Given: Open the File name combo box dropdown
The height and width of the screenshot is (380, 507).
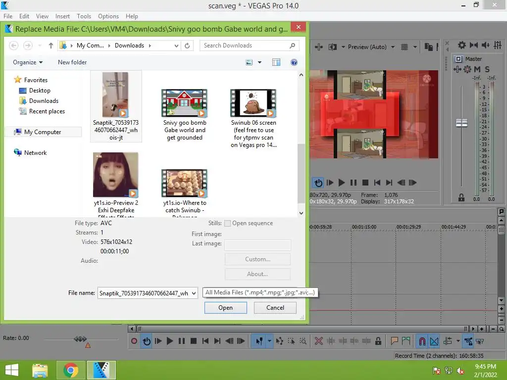Looking at the screenshot, I should (x=194, y=293).
